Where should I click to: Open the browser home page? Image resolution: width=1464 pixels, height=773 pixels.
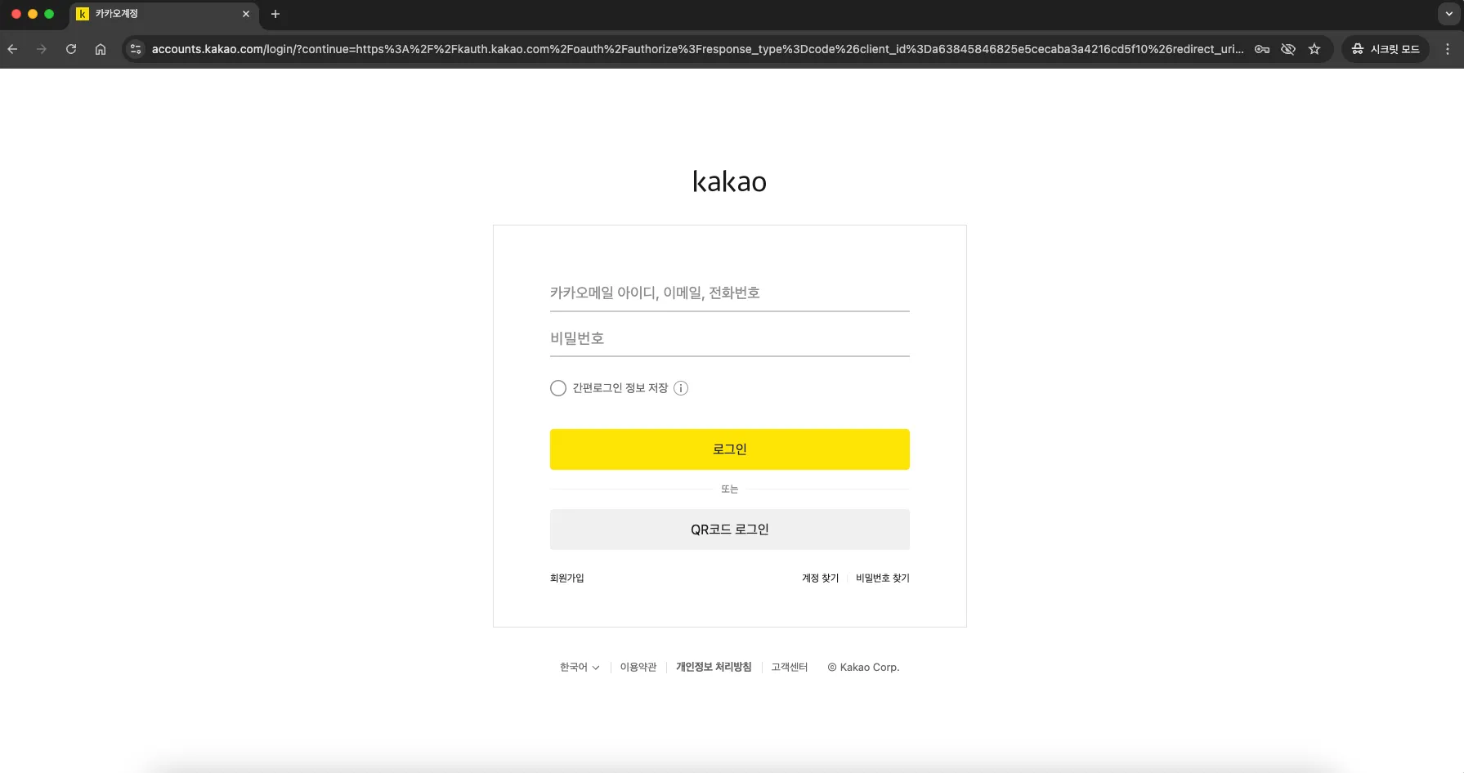[x=101, y=49]
